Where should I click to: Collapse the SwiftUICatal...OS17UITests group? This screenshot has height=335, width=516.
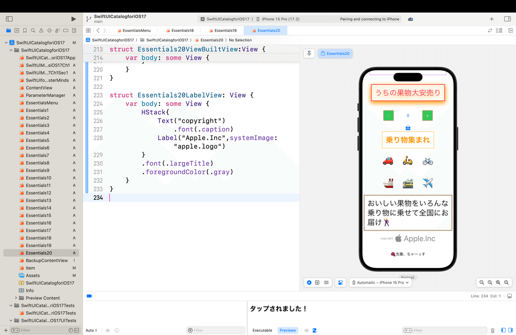click(x=11, y=320)
